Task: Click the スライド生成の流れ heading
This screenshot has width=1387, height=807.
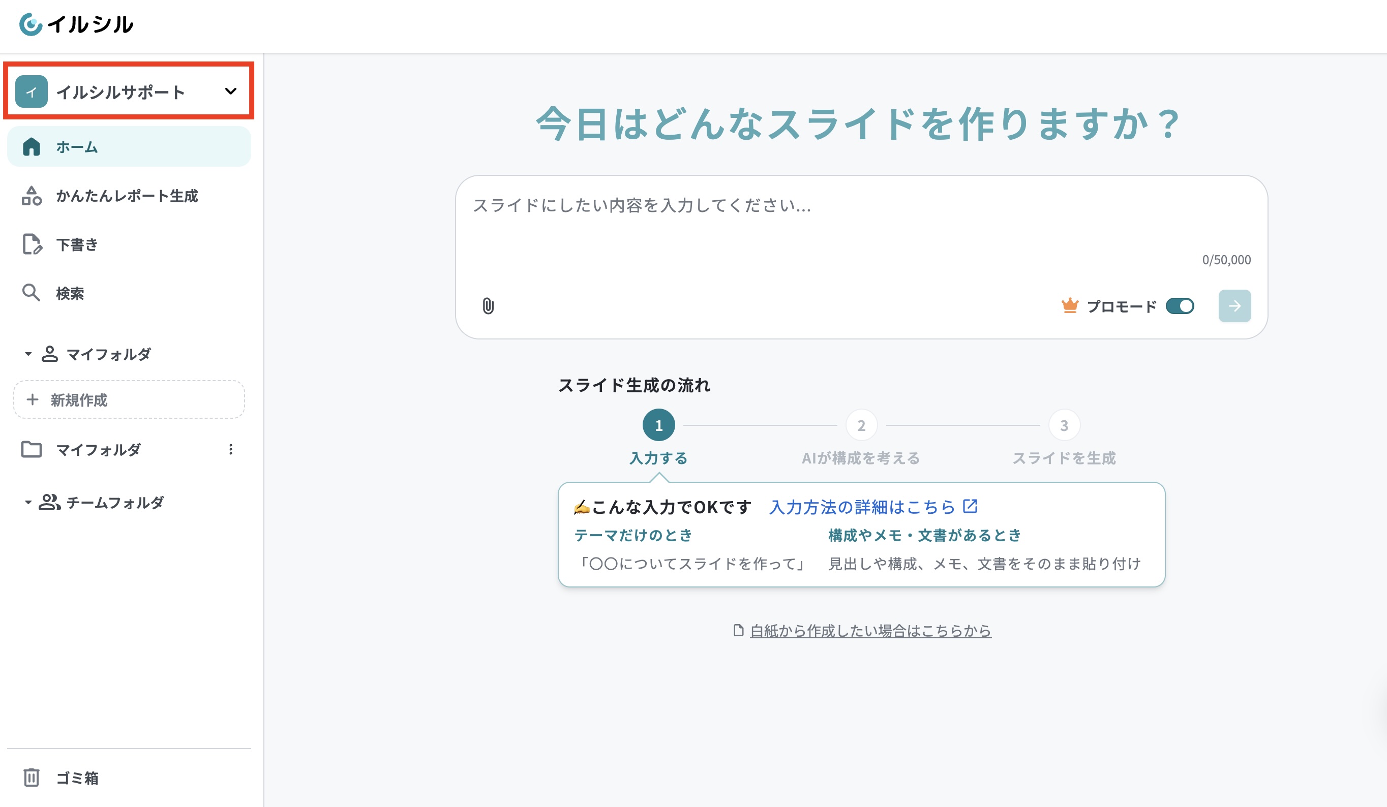Action: tap(634, 385)
